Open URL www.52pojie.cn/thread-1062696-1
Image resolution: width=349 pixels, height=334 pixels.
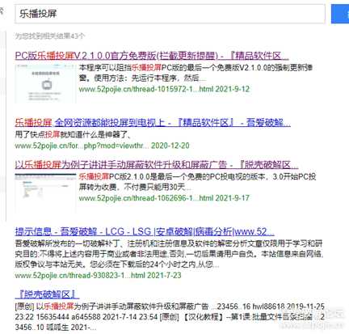164,198
